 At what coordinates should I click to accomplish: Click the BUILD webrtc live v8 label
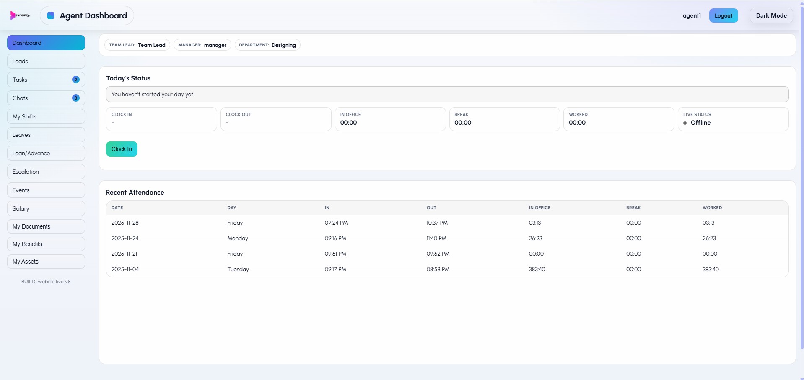(46, 282)
